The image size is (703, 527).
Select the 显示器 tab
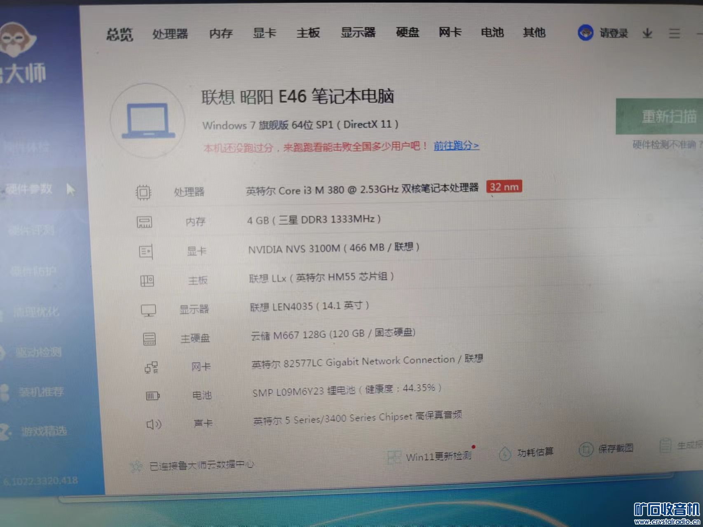(358, 32)
